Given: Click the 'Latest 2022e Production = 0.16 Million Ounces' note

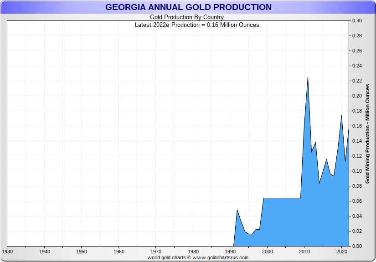Looking at the screenshot, I should click(197, 25).
